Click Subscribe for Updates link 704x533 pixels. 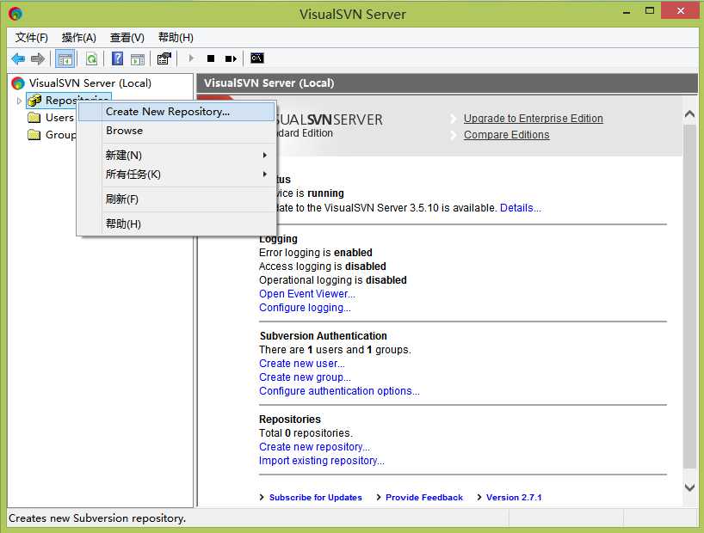(x=315, y=498)
